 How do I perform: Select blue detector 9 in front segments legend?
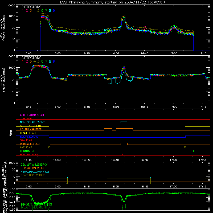[x=54, y=11]
